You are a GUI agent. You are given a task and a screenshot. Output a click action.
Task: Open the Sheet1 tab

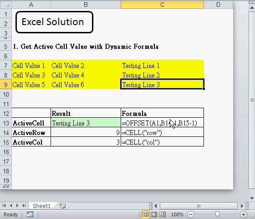click(41, 206)
